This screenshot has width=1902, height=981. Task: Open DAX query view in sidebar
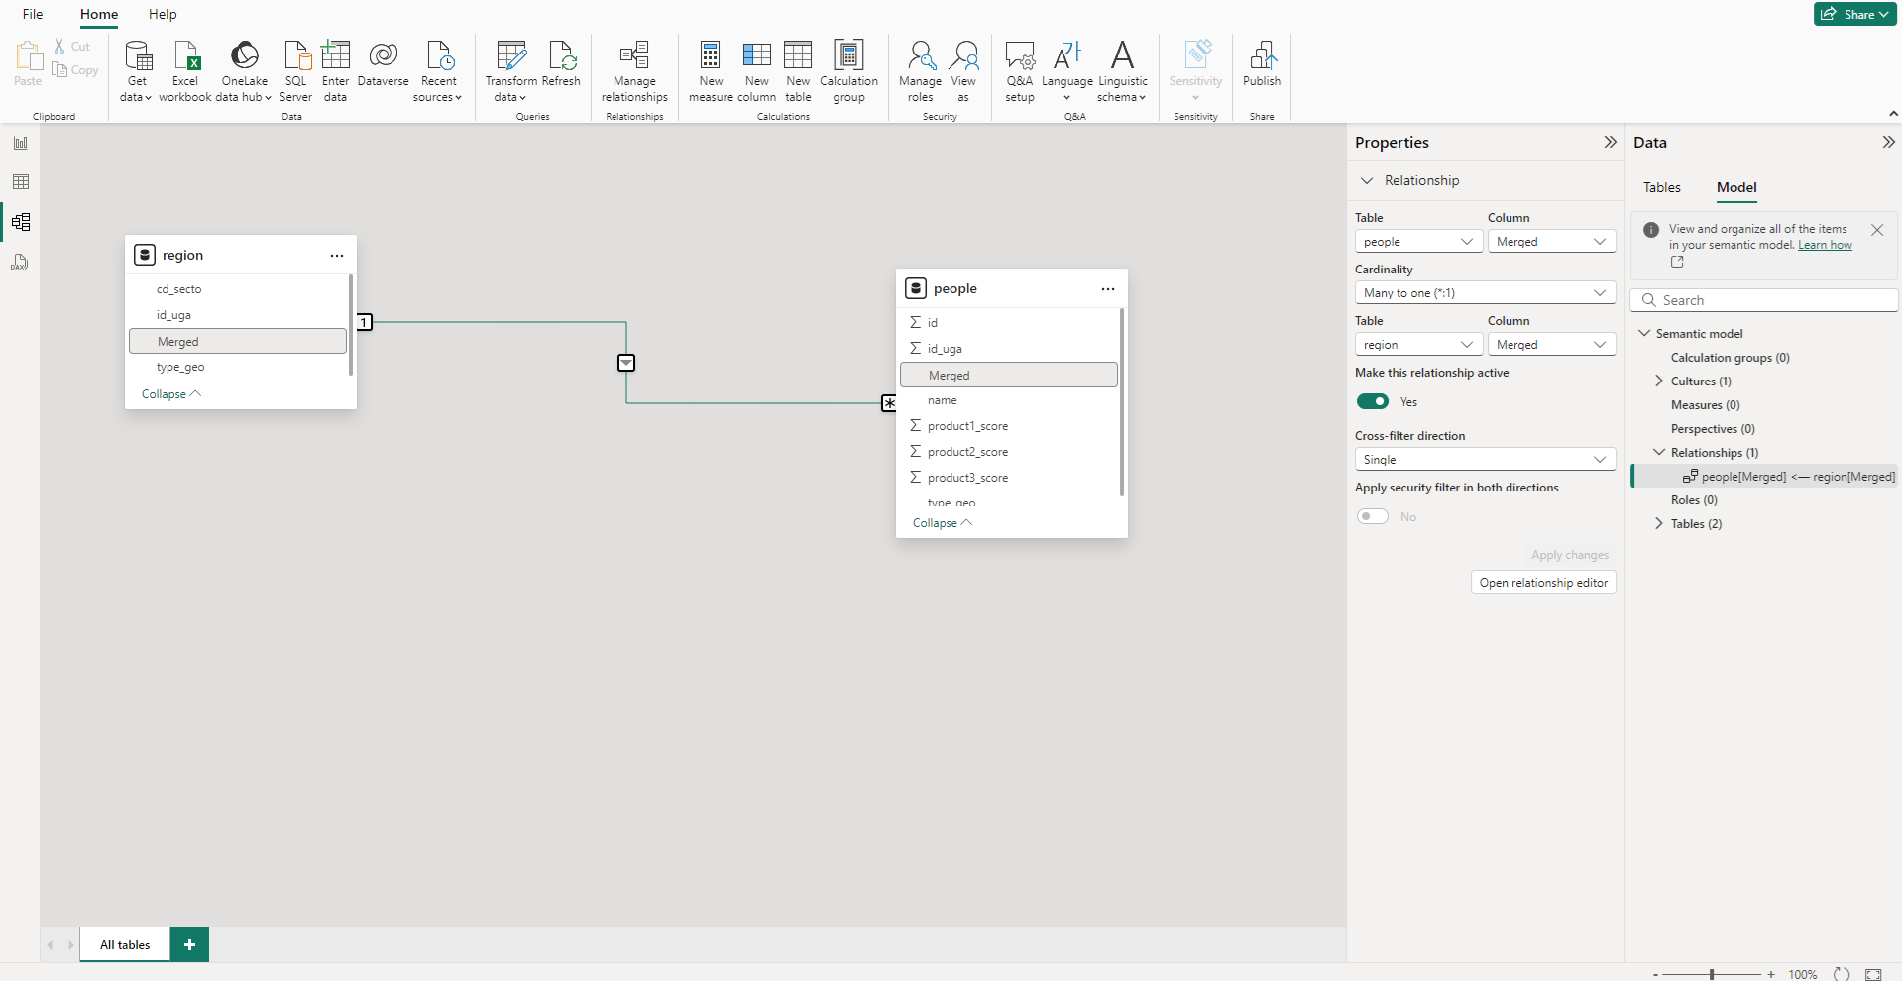tap(21, 262)
